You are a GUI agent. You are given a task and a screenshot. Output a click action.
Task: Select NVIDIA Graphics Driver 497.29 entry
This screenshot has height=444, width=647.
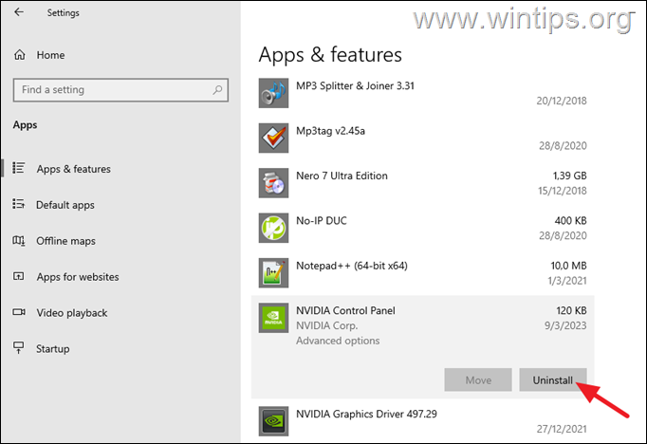click(422, 421)
